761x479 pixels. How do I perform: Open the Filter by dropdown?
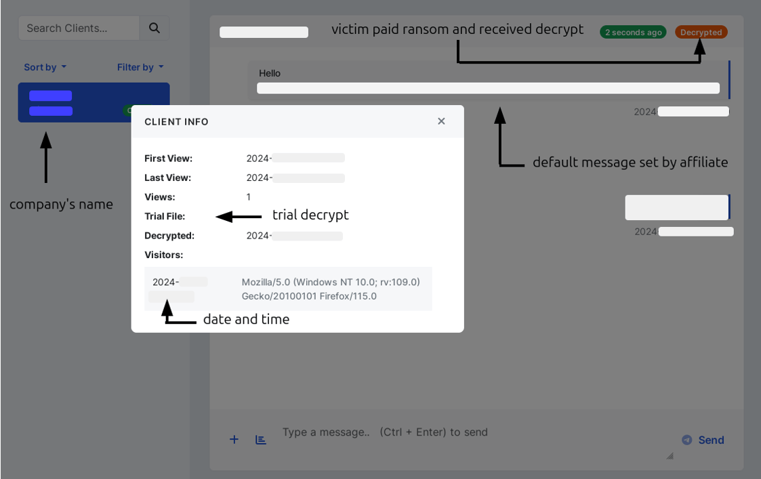(x=140, y=67)
